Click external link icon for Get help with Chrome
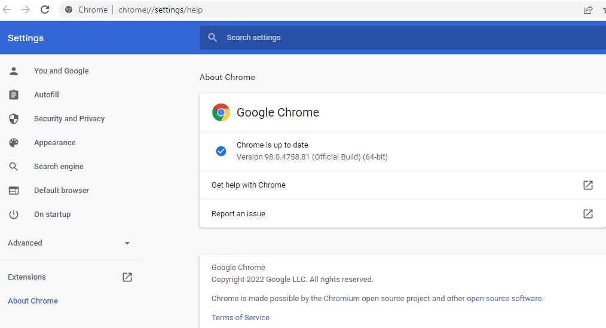606x328 pixels. coord(588,185)
